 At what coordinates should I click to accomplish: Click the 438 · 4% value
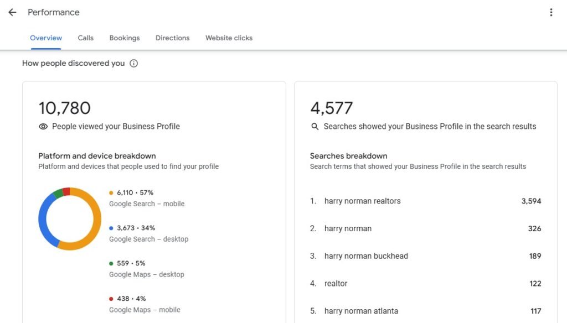[131, 299]
